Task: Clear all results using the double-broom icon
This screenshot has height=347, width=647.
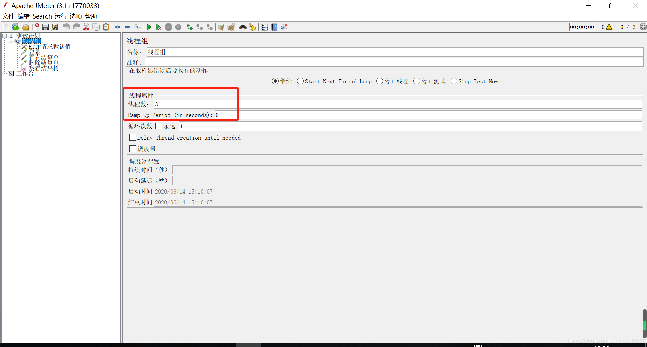Action: pos(231,27)
